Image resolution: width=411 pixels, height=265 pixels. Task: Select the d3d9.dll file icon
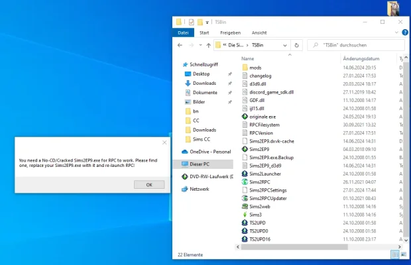click(245, 83)
